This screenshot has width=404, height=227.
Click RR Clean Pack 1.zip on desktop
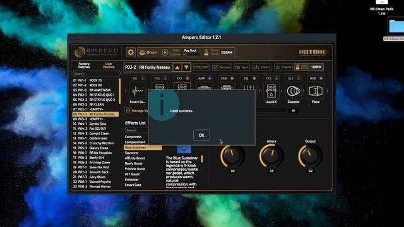coord(382,7)
